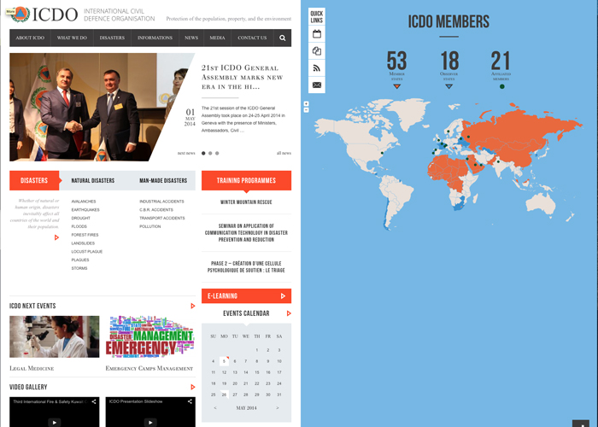This screenshot has height=427, width=598.
Task: Click the ICDO Next Events arrow
Action: pos(192,306)
